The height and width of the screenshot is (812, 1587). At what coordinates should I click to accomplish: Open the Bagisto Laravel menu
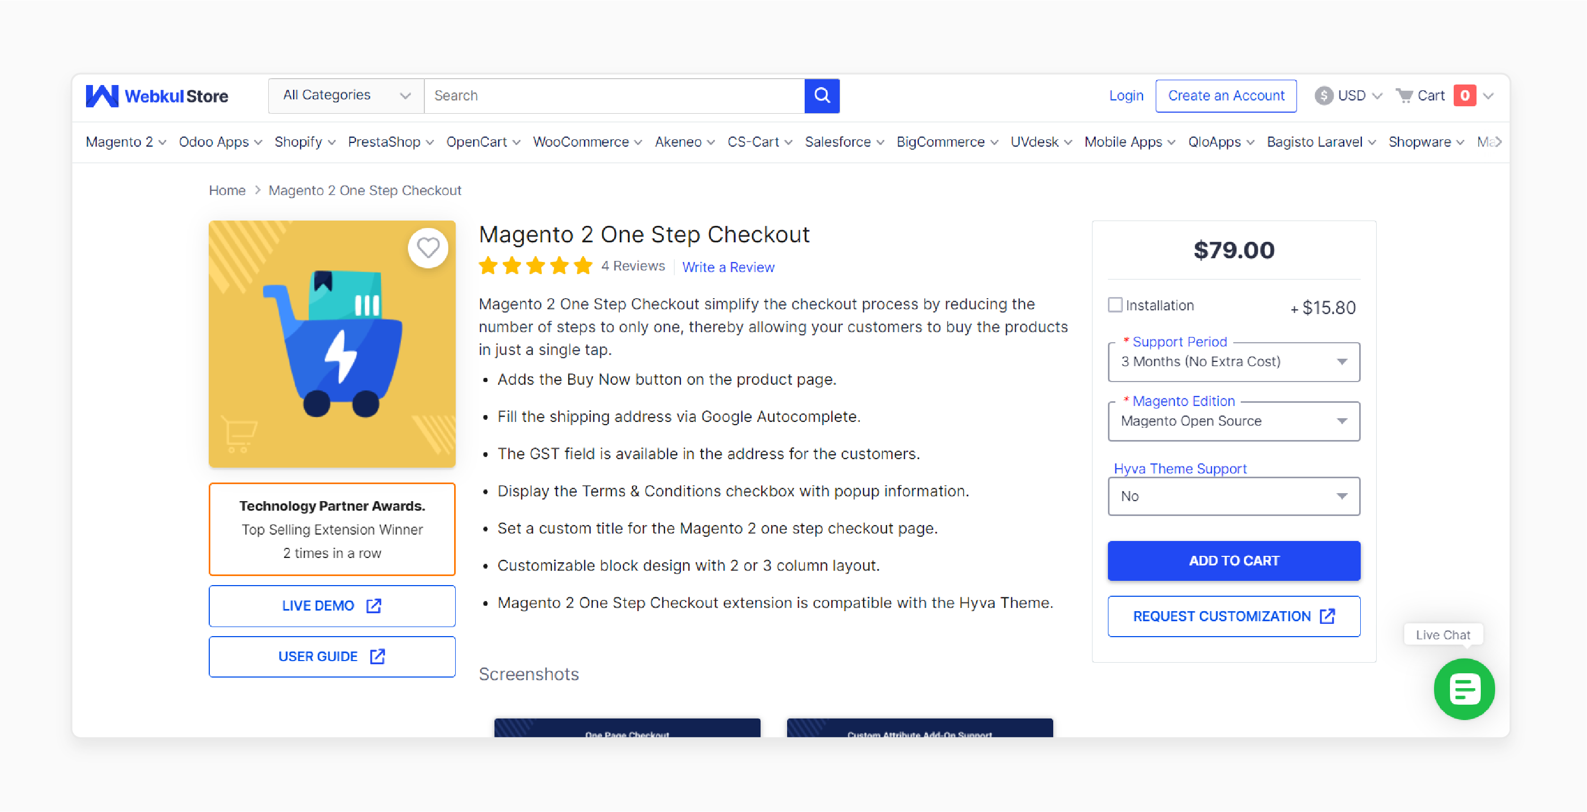[1321, 142]
